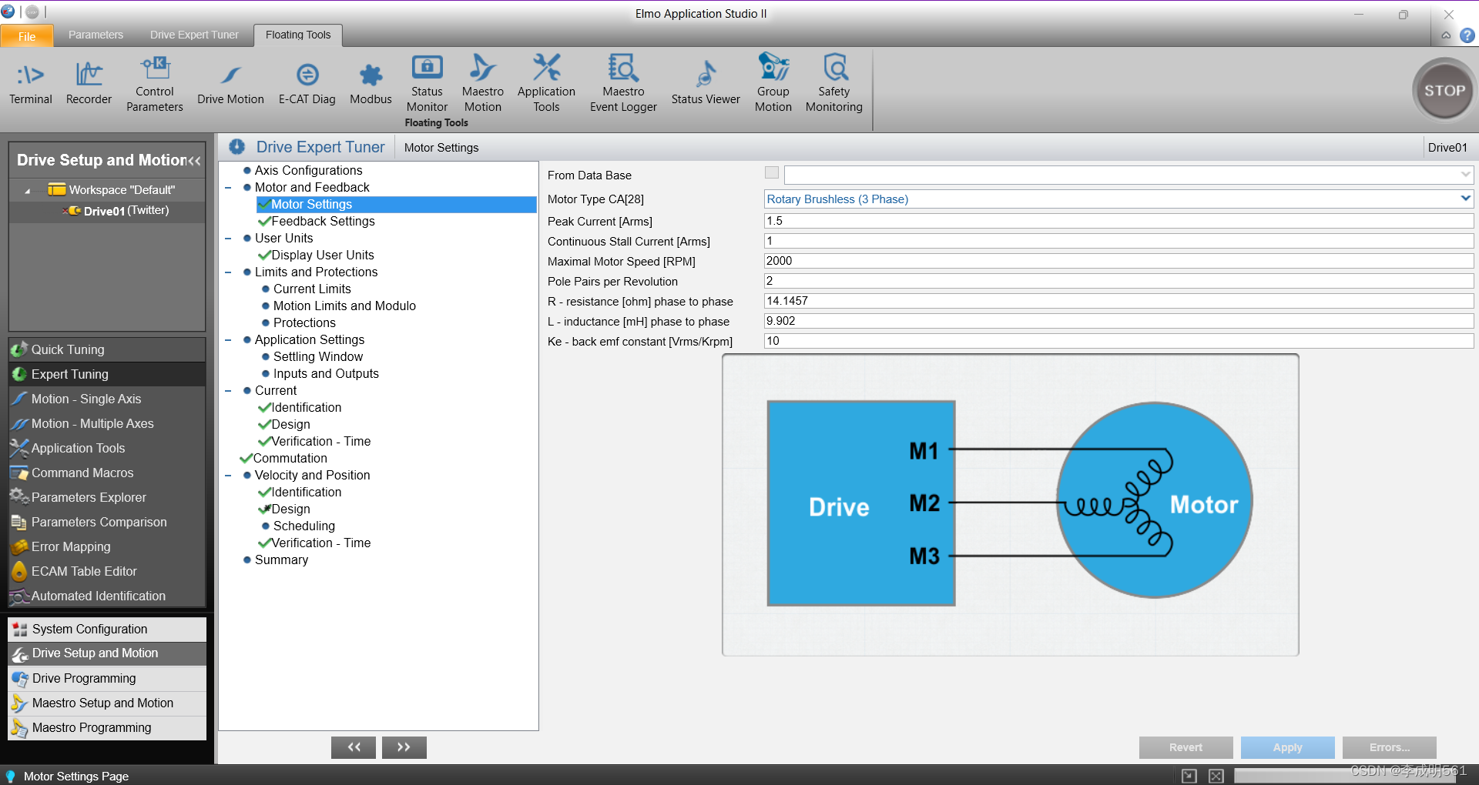
Task: Open Parameters Comparison
Action: 107,522
